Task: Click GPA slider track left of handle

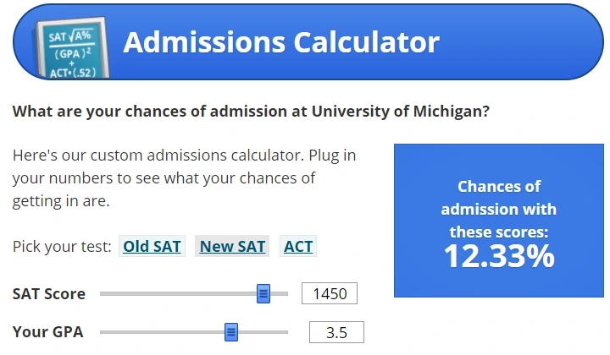Action: [161, 332]
